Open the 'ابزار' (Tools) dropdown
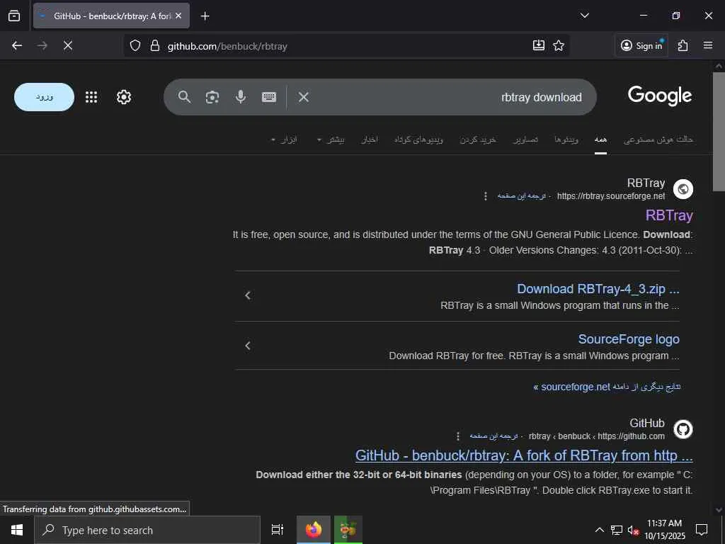725x544 pixels. pos(285,140)
